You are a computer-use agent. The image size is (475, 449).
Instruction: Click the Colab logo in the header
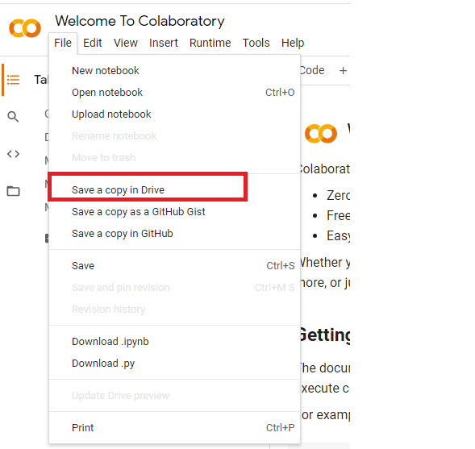tap(25, 28)
